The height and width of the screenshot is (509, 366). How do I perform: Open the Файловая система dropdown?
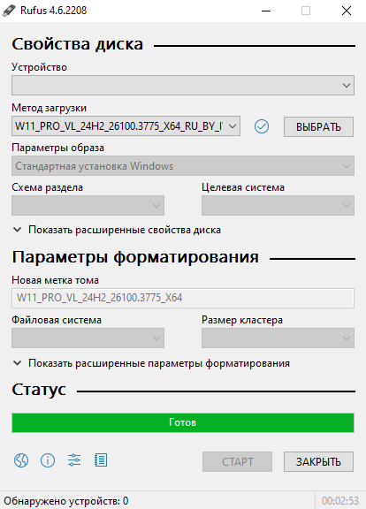click(88, 338)
